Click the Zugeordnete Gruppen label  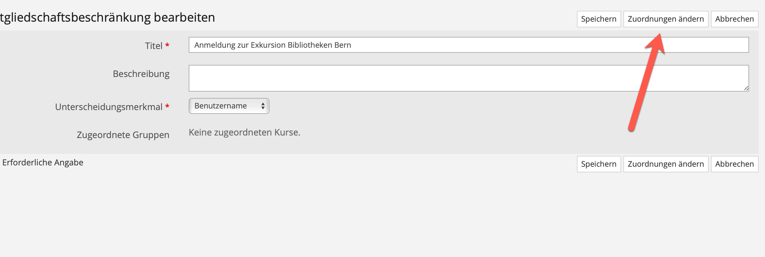pos(123,135)
